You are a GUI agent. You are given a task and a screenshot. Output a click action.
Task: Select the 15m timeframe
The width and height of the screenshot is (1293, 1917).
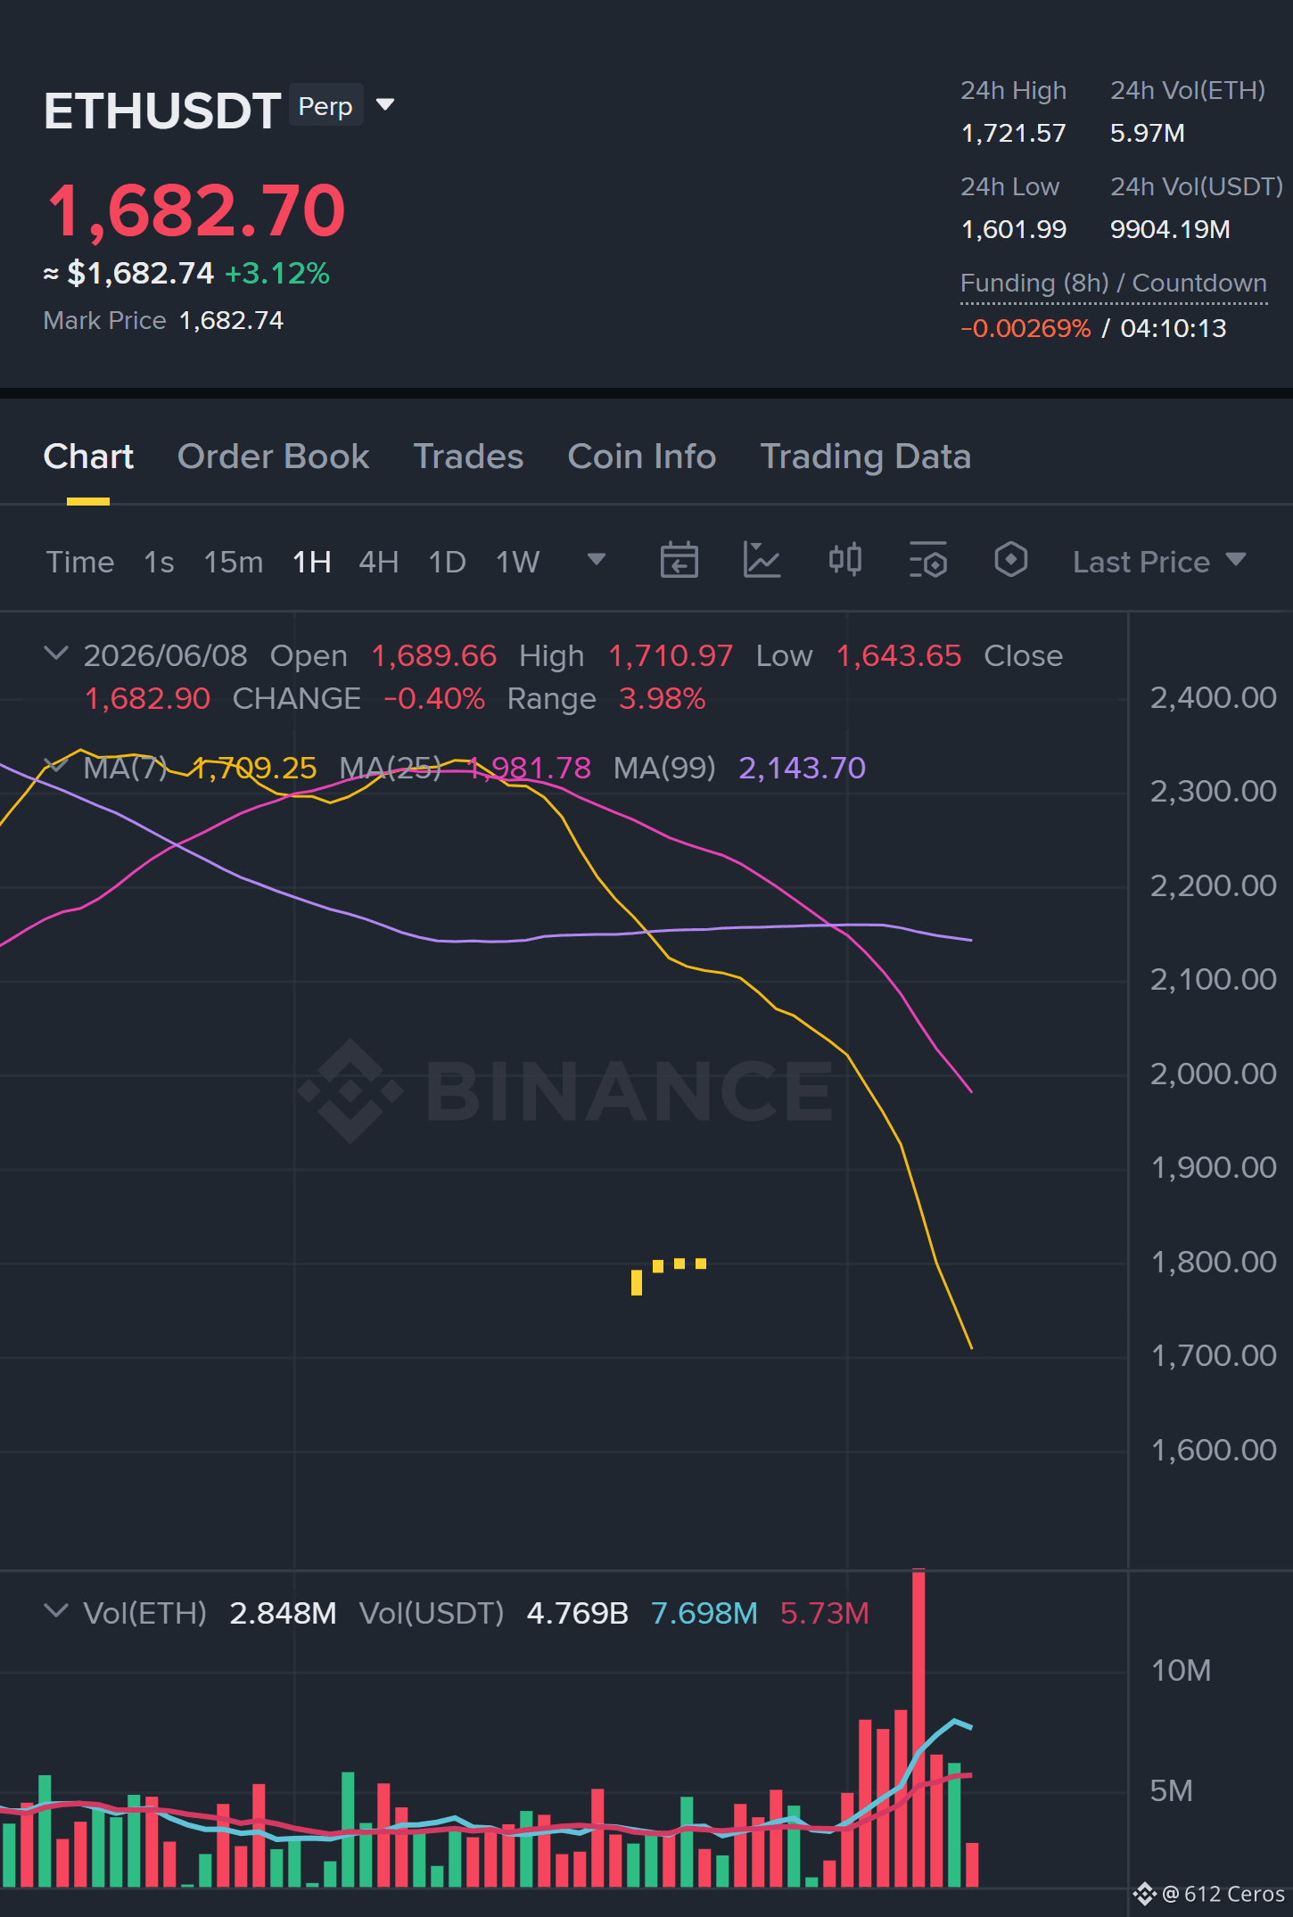[234, 562]
